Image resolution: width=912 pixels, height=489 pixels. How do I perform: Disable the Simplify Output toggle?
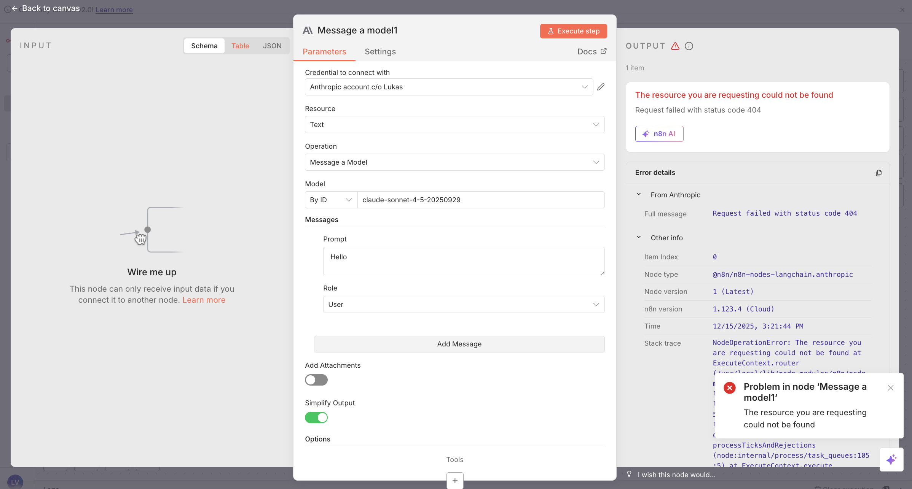pyautogui.click(x=316, y=418)
